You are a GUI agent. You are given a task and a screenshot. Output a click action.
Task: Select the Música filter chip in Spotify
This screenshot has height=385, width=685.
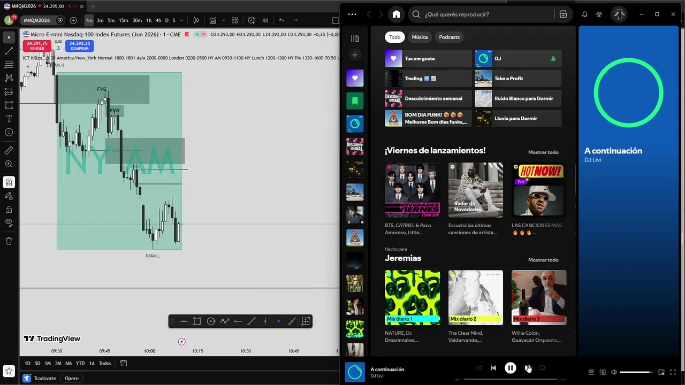click(x=420, y=37)
